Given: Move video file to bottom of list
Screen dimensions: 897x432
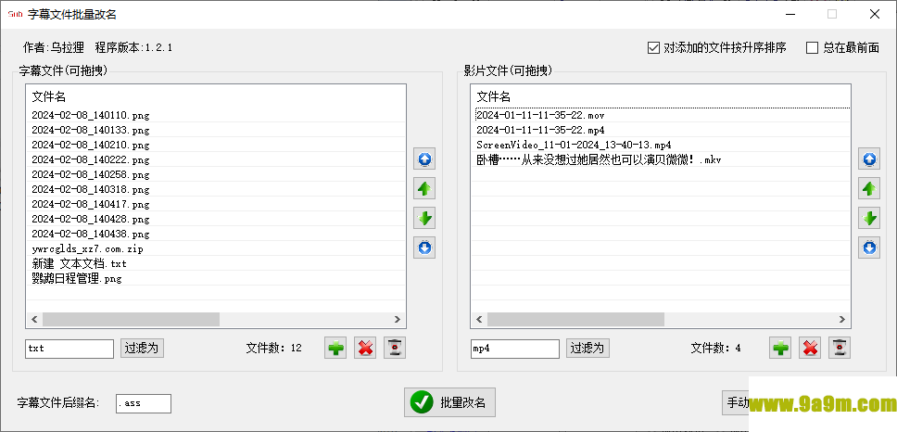Looking at the screenshot, I should [x=869, y=248].
